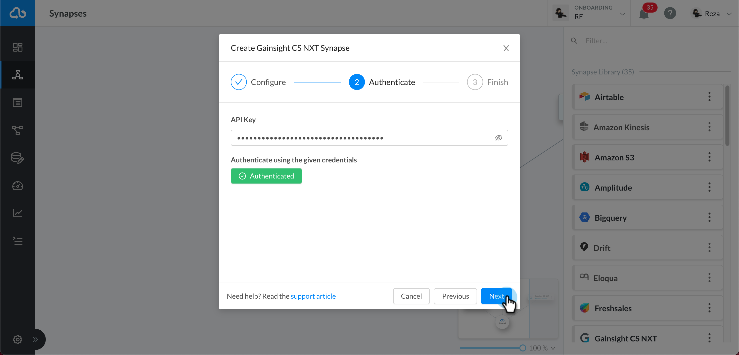Click the Airtable synapse icon
This screenshot has width=739, height=355.
pyautogui.click(x=584, y=97)
